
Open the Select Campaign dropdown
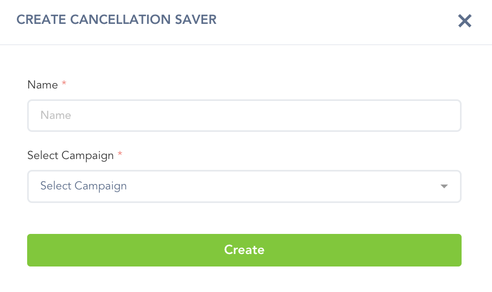pos(244,186)
